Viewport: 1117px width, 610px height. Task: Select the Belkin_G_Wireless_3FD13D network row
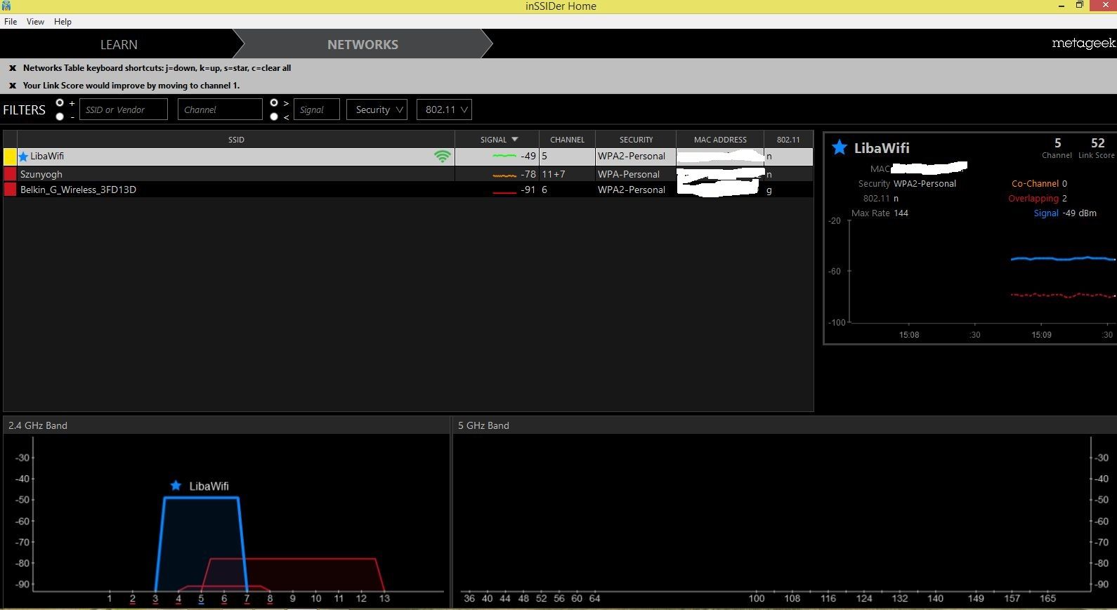408,190
